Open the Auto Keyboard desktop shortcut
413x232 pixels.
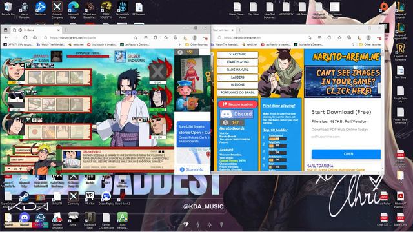[x=123, y=220]
